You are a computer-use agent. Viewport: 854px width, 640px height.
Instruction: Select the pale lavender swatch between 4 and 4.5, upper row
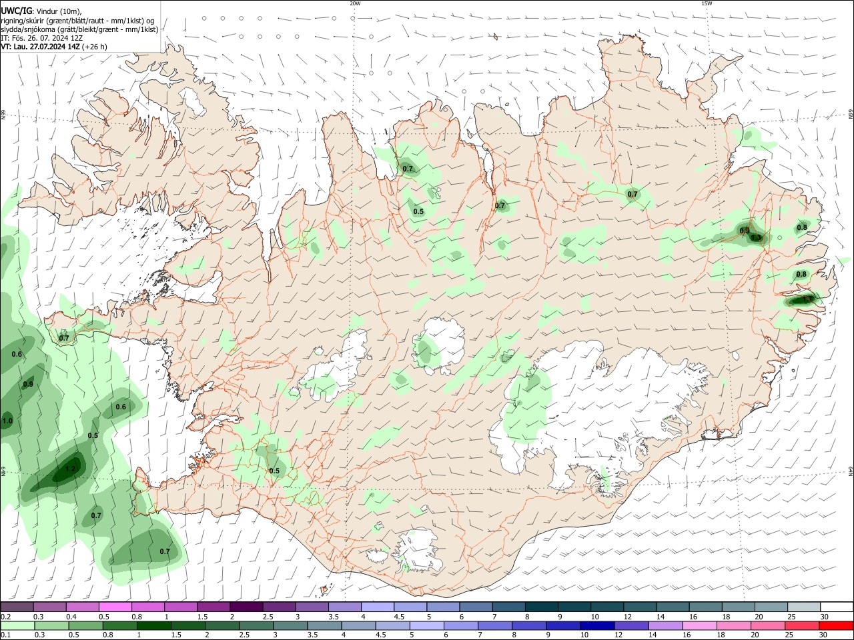(x=377, y=607)
